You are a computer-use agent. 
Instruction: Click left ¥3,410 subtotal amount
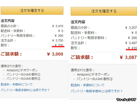[x=58, y=26]
